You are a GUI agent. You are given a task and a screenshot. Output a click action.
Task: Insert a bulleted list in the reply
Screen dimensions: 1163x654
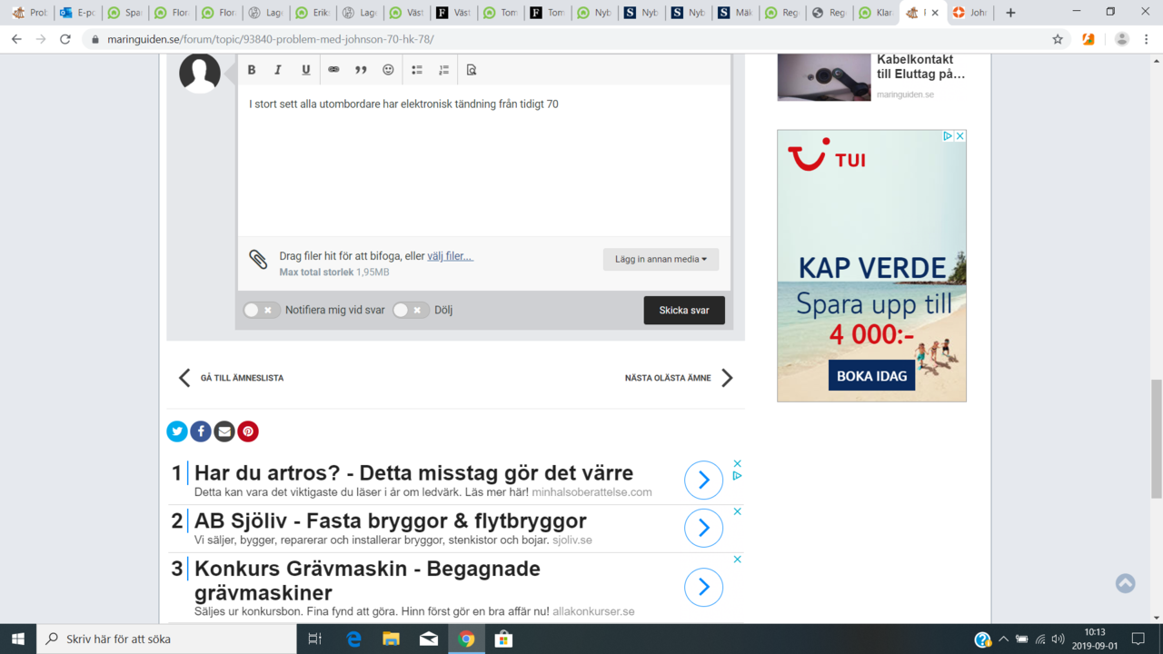[x=417, y=70]
